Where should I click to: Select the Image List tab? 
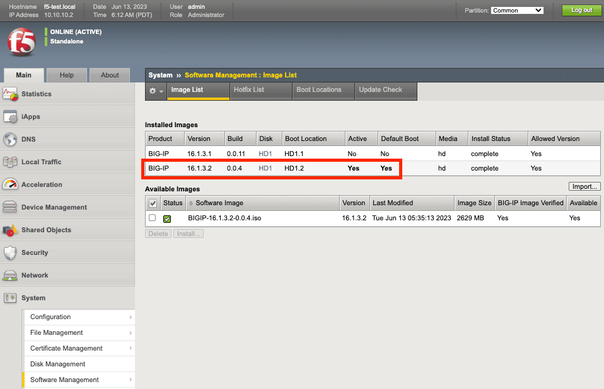point(199,90)
